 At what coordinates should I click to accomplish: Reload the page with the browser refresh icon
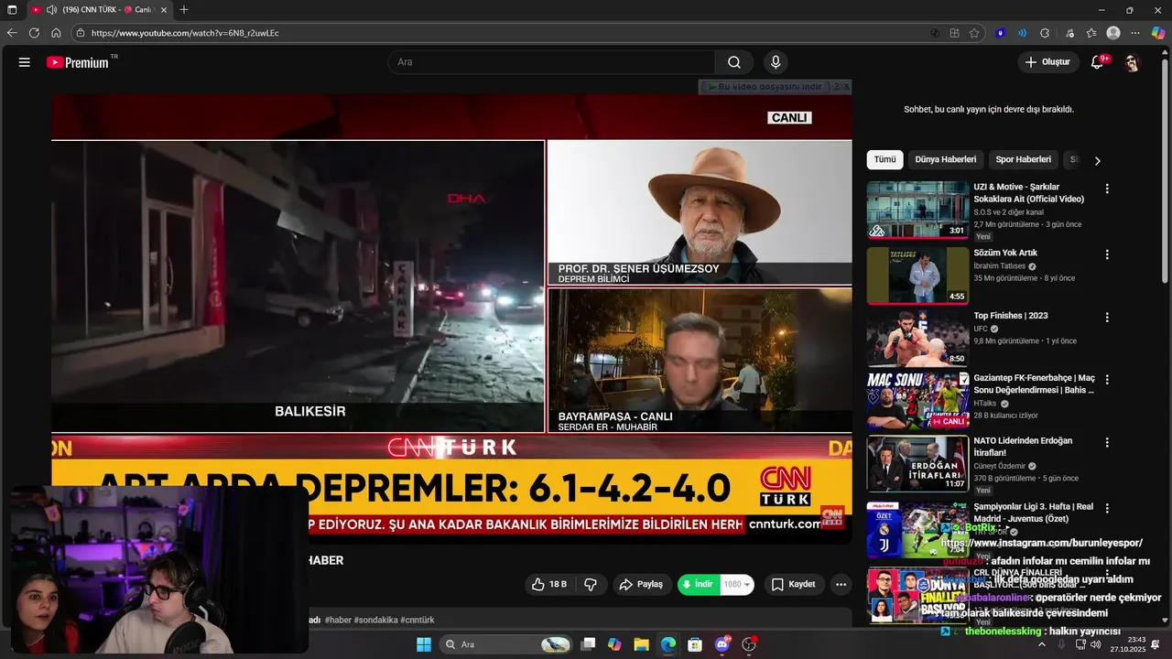click(x=34, y=33)
